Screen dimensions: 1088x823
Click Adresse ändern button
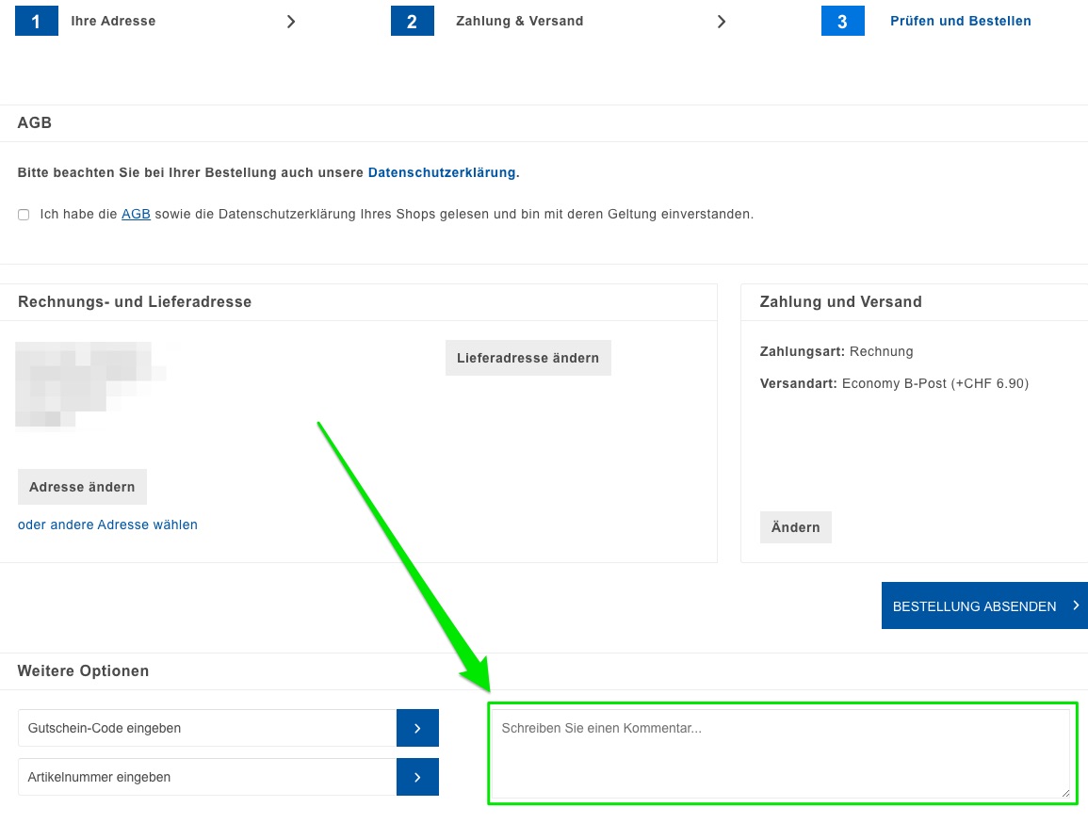pyautogui.click(x=82, y=487)
